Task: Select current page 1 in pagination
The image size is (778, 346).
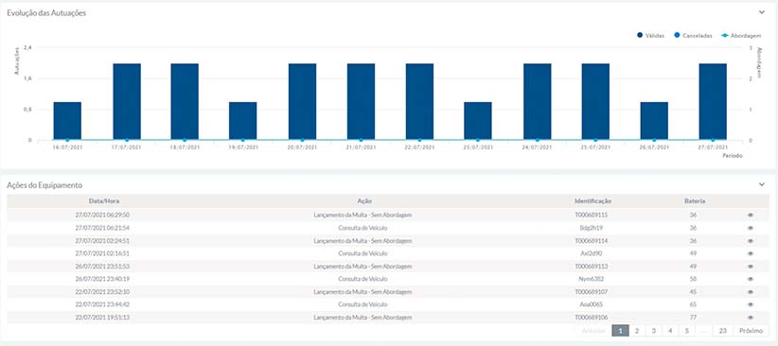Action: coord(620,331)
